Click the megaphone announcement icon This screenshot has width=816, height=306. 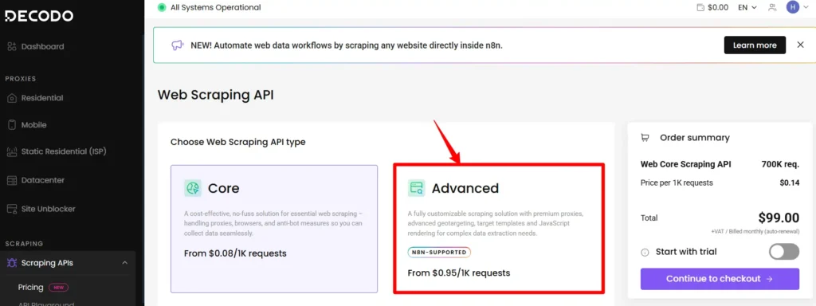click(178, 45)
